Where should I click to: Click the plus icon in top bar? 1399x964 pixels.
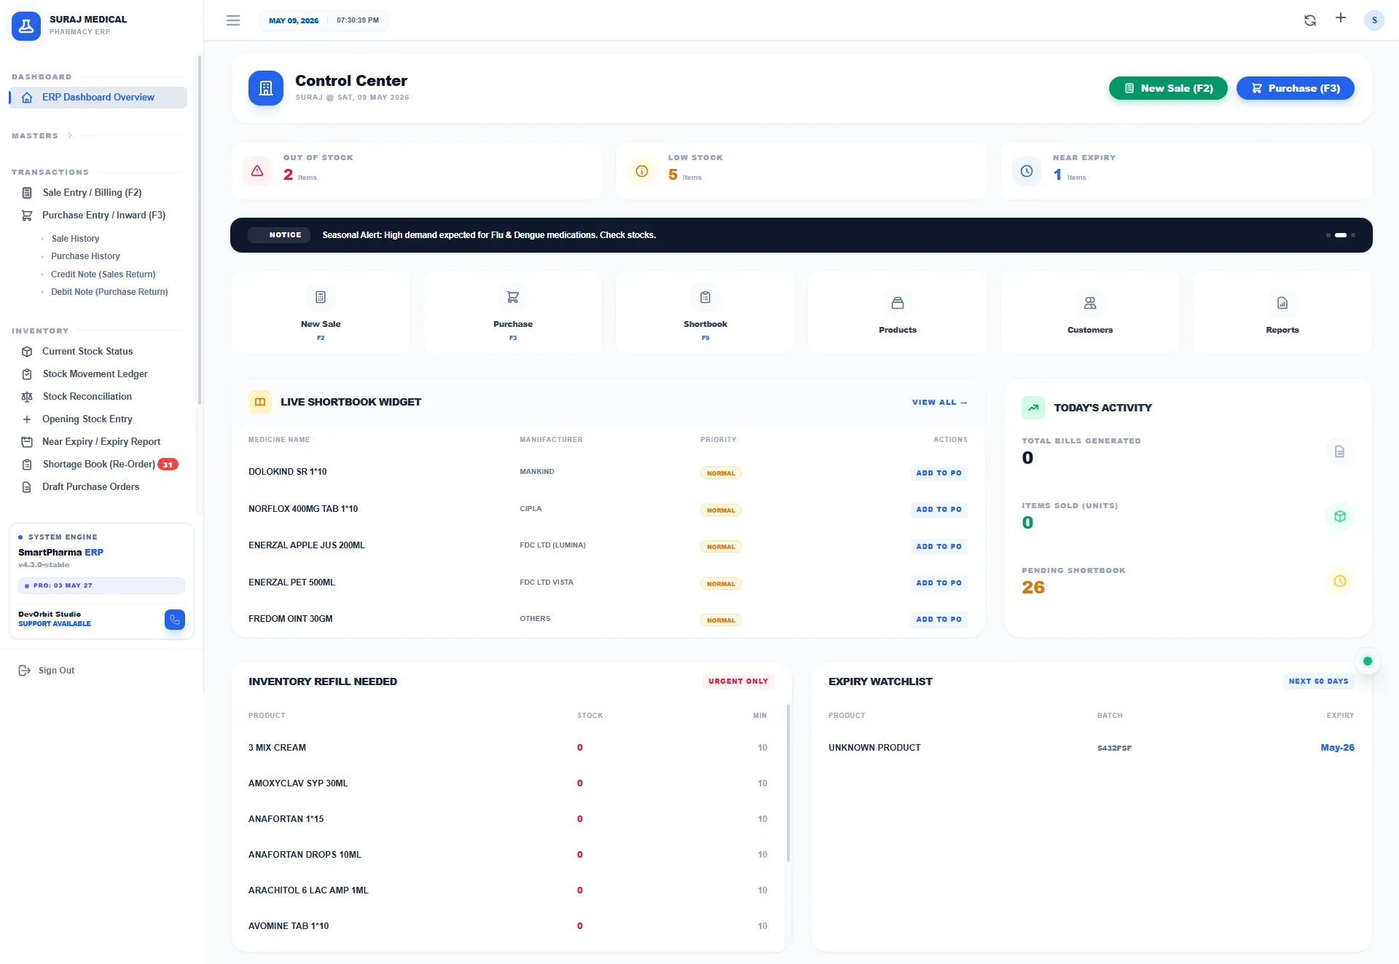click(x=1341, y=18)
